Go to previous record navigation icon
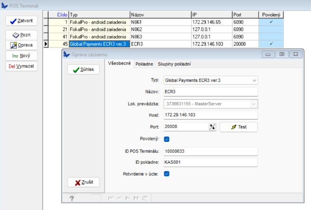This screenshot has width=311, height=210. point(119,198)
